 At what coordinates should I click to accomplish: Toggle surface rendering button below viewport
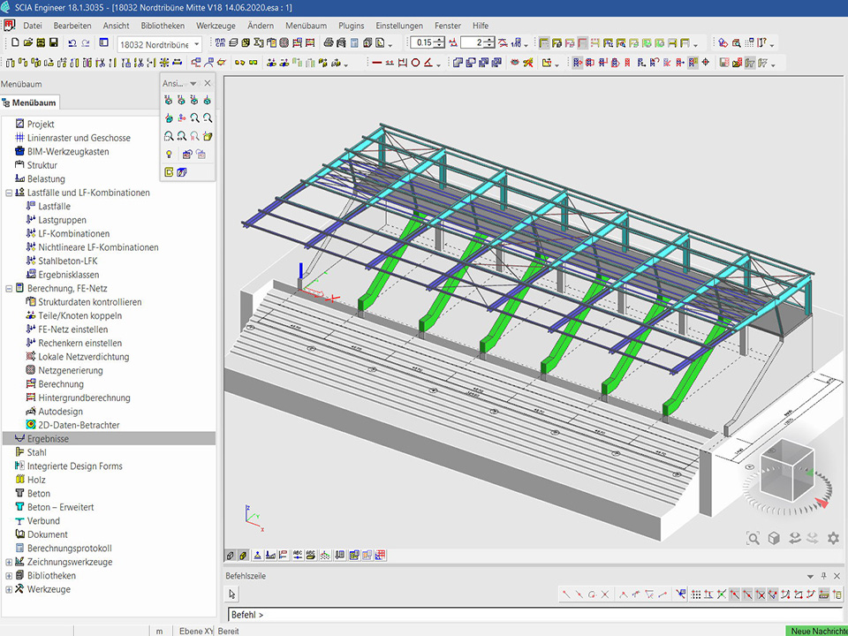click(x=243, y=556)
